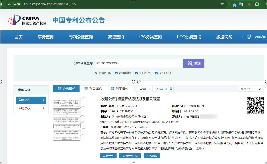Open the Google Translate extension icon
Image resolution: width=267 pixels, height=164 pixels.
click(x=241, y=4)
